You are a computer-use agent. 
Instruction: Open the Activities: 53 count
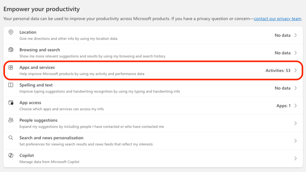click(278, 70)
